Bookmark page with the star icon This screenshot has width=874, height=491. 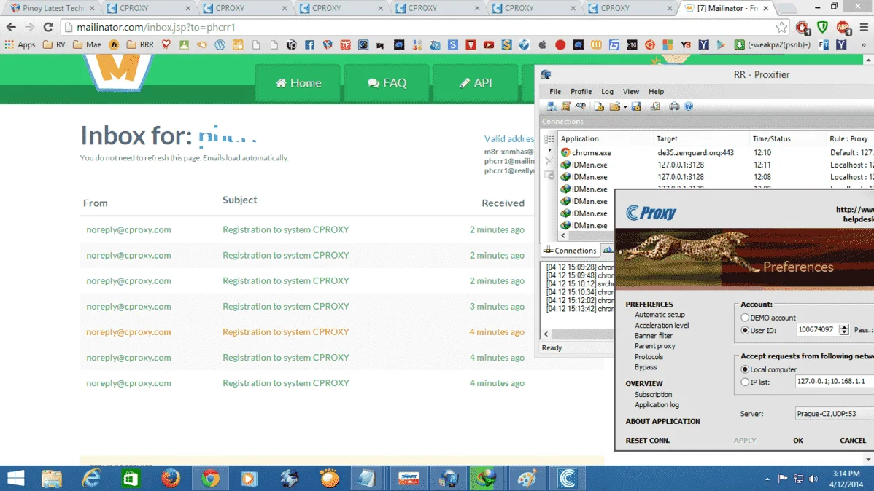(781, 27)
